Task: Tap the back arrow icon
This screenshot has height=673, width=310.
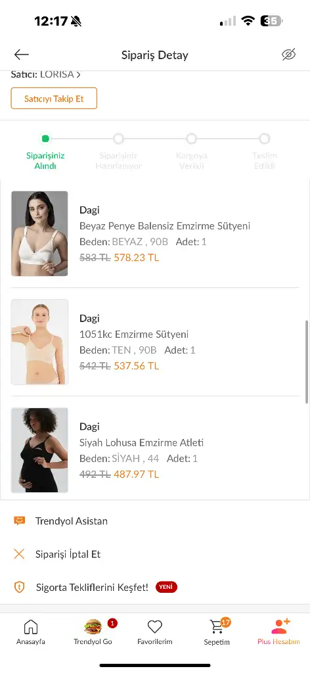Action: coord(21,55)
